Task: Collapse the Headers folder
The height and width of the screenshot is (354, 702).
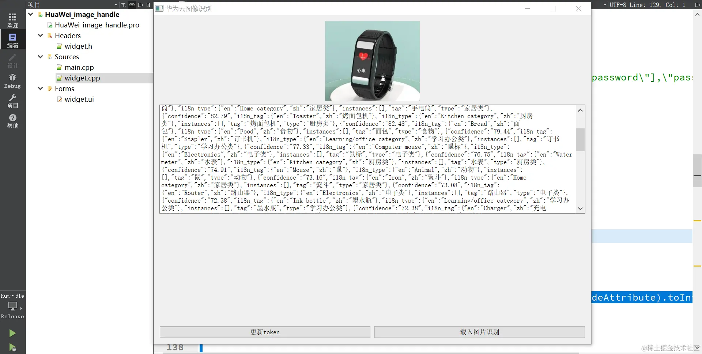Action: click(x=40, y=35)
